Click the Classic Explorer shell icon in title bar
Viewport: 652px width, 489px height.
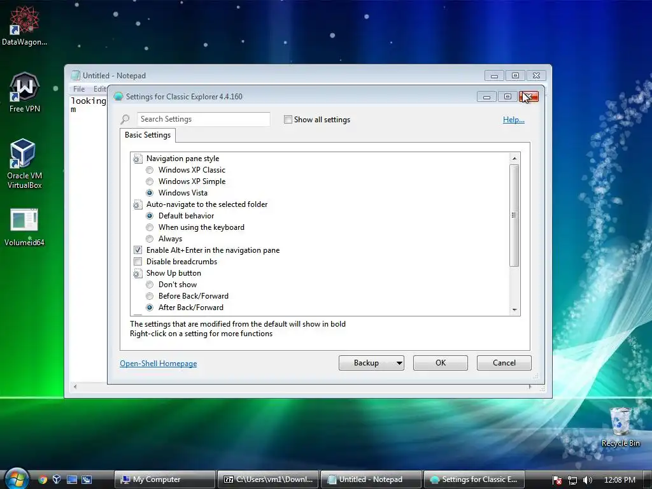(118, 97)
